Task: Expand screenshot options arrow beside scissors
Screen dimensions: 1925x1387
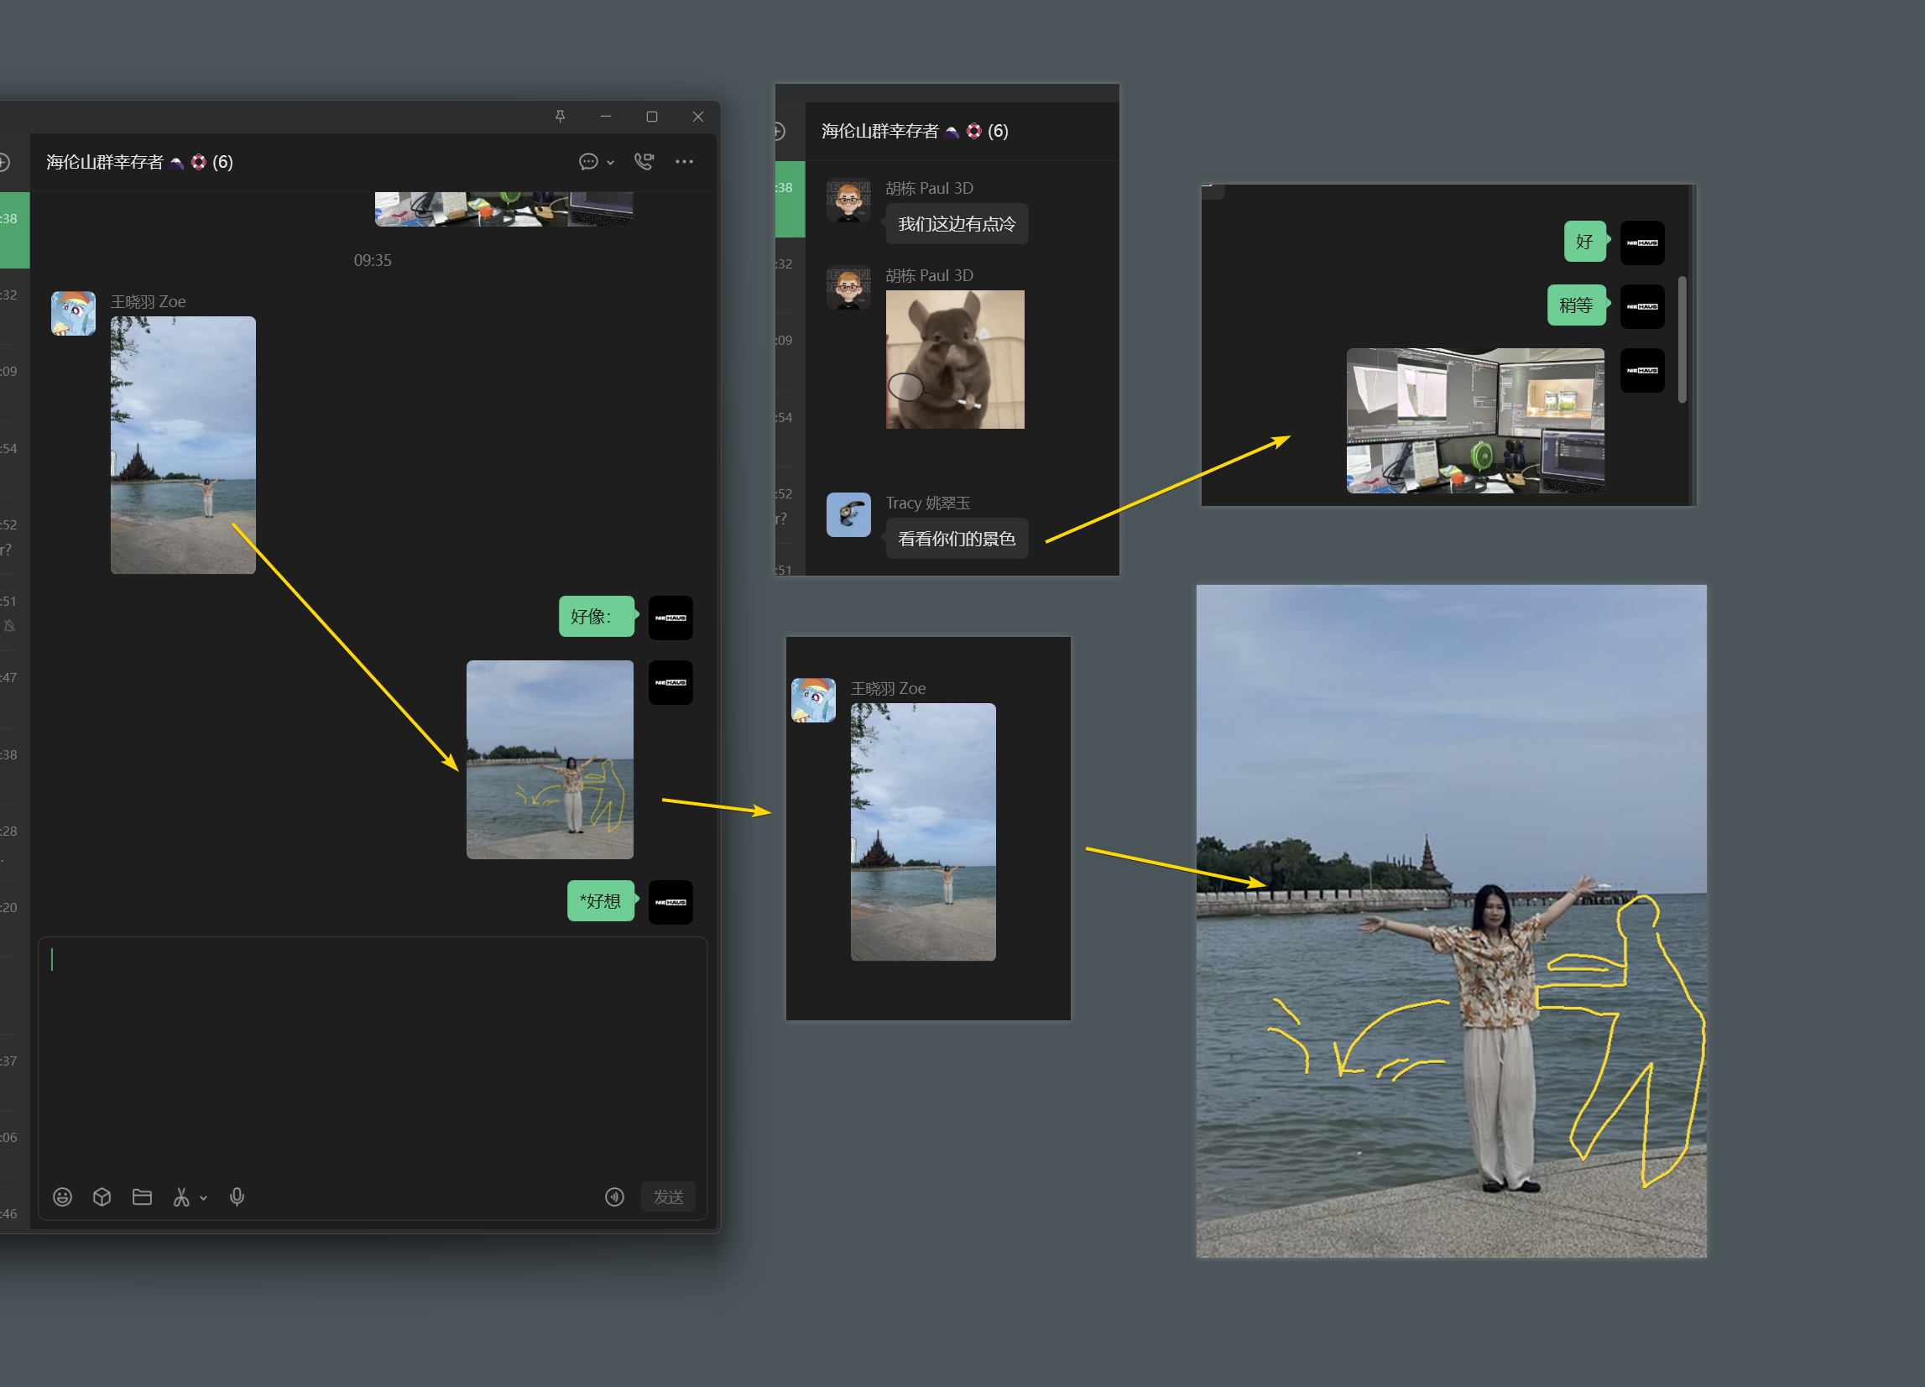Action: 204,1197
